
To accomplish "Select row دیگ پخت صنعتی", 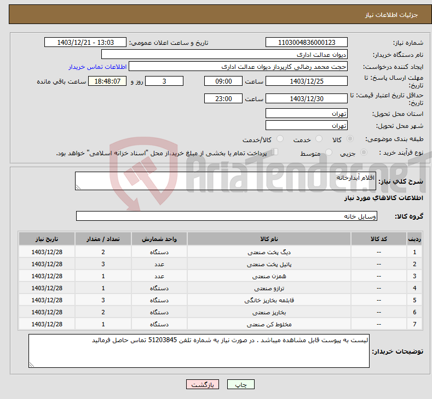I will click(220, 252).
